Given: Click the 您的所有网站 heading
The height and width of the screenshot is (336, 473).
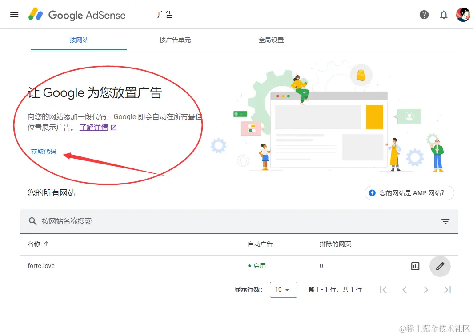Looking at the screenshot, I should [x=52, y=193].
